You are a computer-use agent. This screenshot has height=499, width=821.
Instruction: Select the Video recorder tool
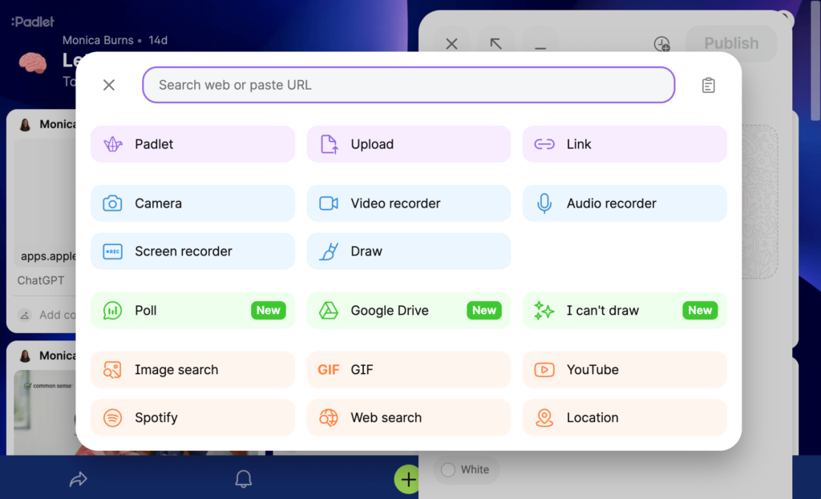408,203
